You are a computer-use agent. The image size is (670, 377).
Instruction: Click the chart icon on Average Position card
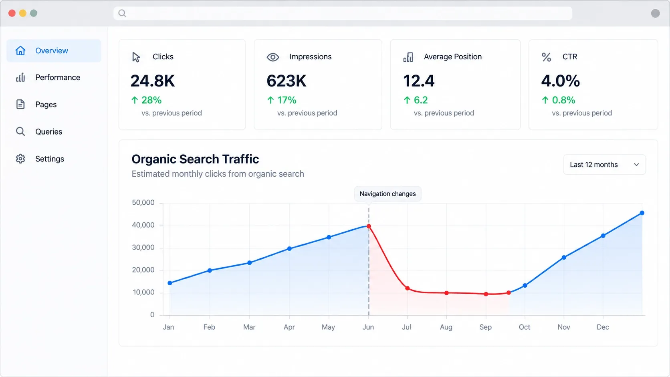pos(408,57)
